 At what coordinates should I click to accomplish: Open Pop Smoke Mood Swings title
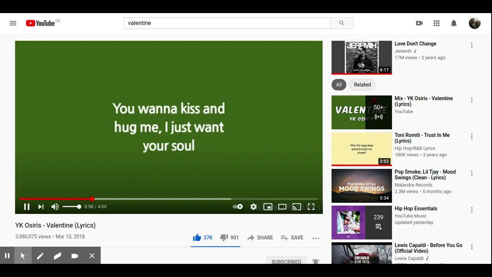tap(425, 175)
